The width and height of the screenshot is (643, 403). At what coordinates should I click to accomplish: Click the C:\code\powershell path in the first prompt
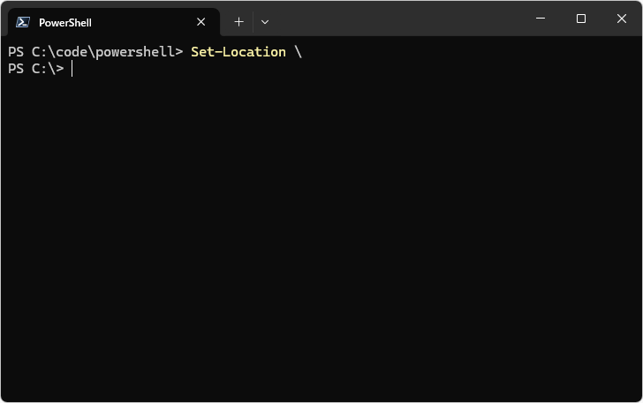click(x=103, y=52)
